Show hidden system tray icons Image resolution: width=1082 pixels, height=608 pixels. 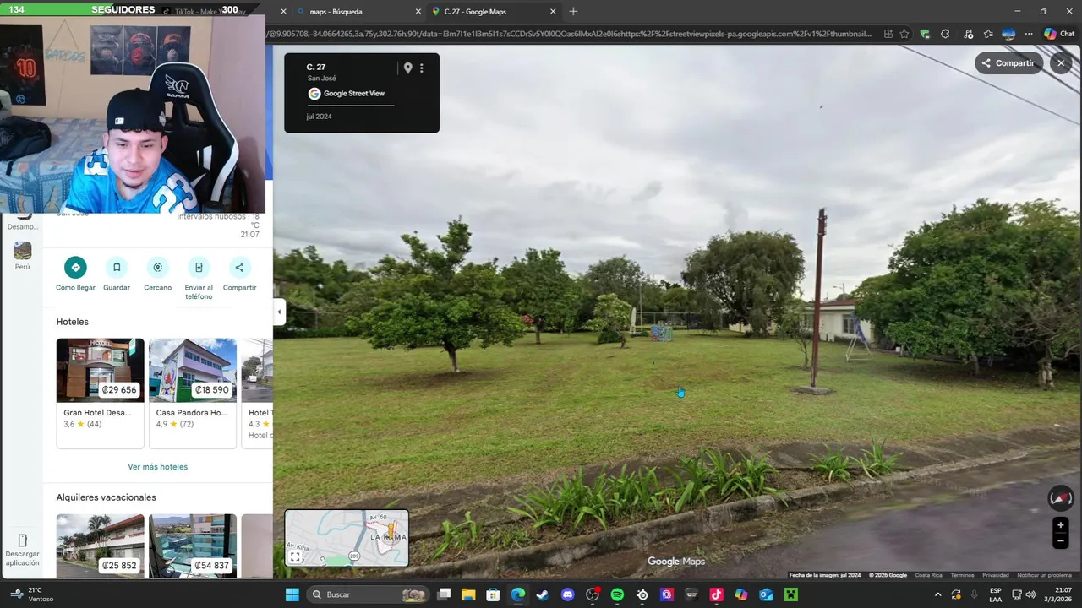[x=937, y=594]
